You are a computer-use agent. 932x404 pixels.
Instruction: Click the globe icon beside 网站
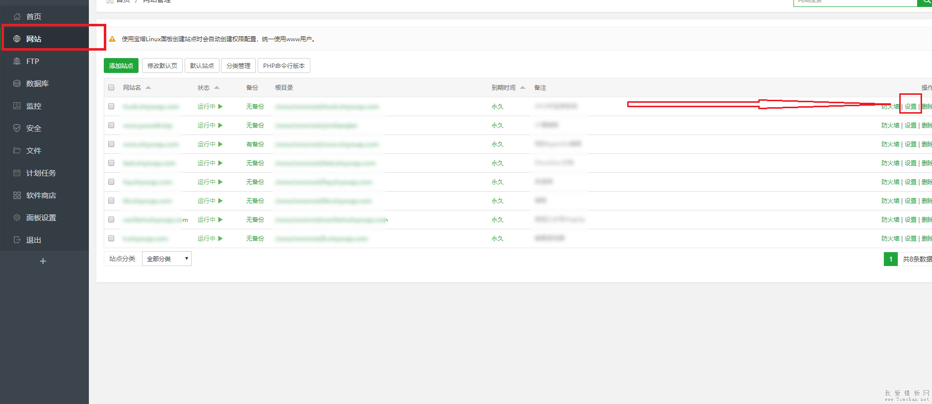coord(17,39)
